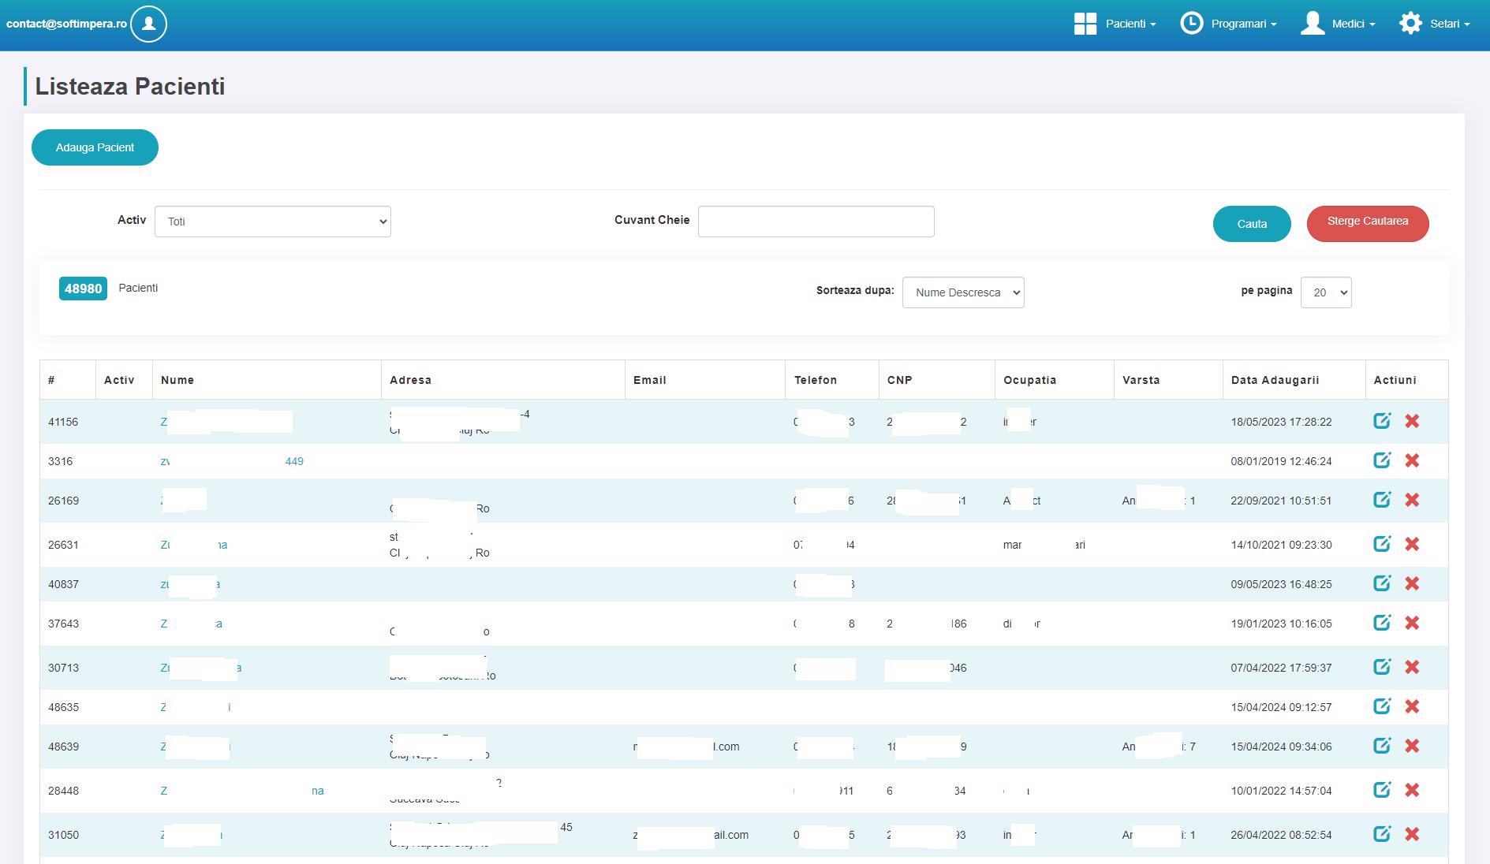The image size is (1490, 864).
Task: Open the Programari menu
Action: pos(1244,24)
